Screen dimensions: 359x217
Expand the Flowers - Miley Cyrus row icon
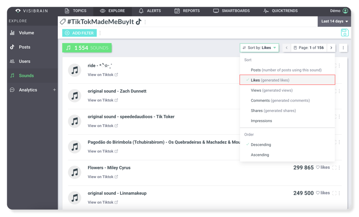334,168
